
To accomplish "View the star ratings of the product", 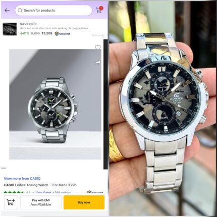I will pos(14,192).
